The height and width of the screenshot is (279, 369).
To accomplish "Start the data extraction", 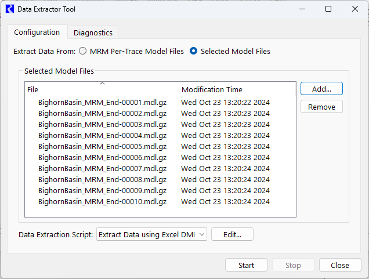I will pos(246,265).
